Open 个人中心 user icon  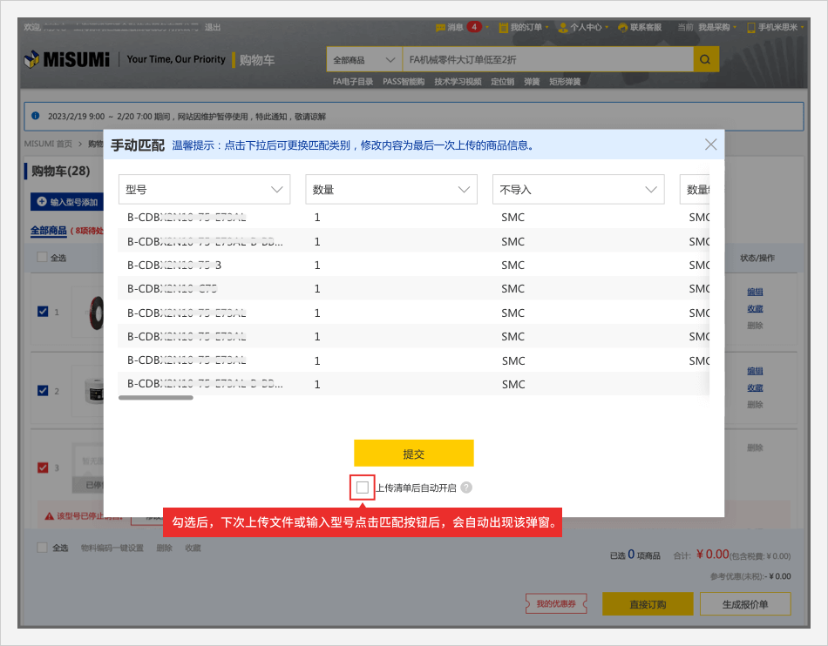[563, 27]
